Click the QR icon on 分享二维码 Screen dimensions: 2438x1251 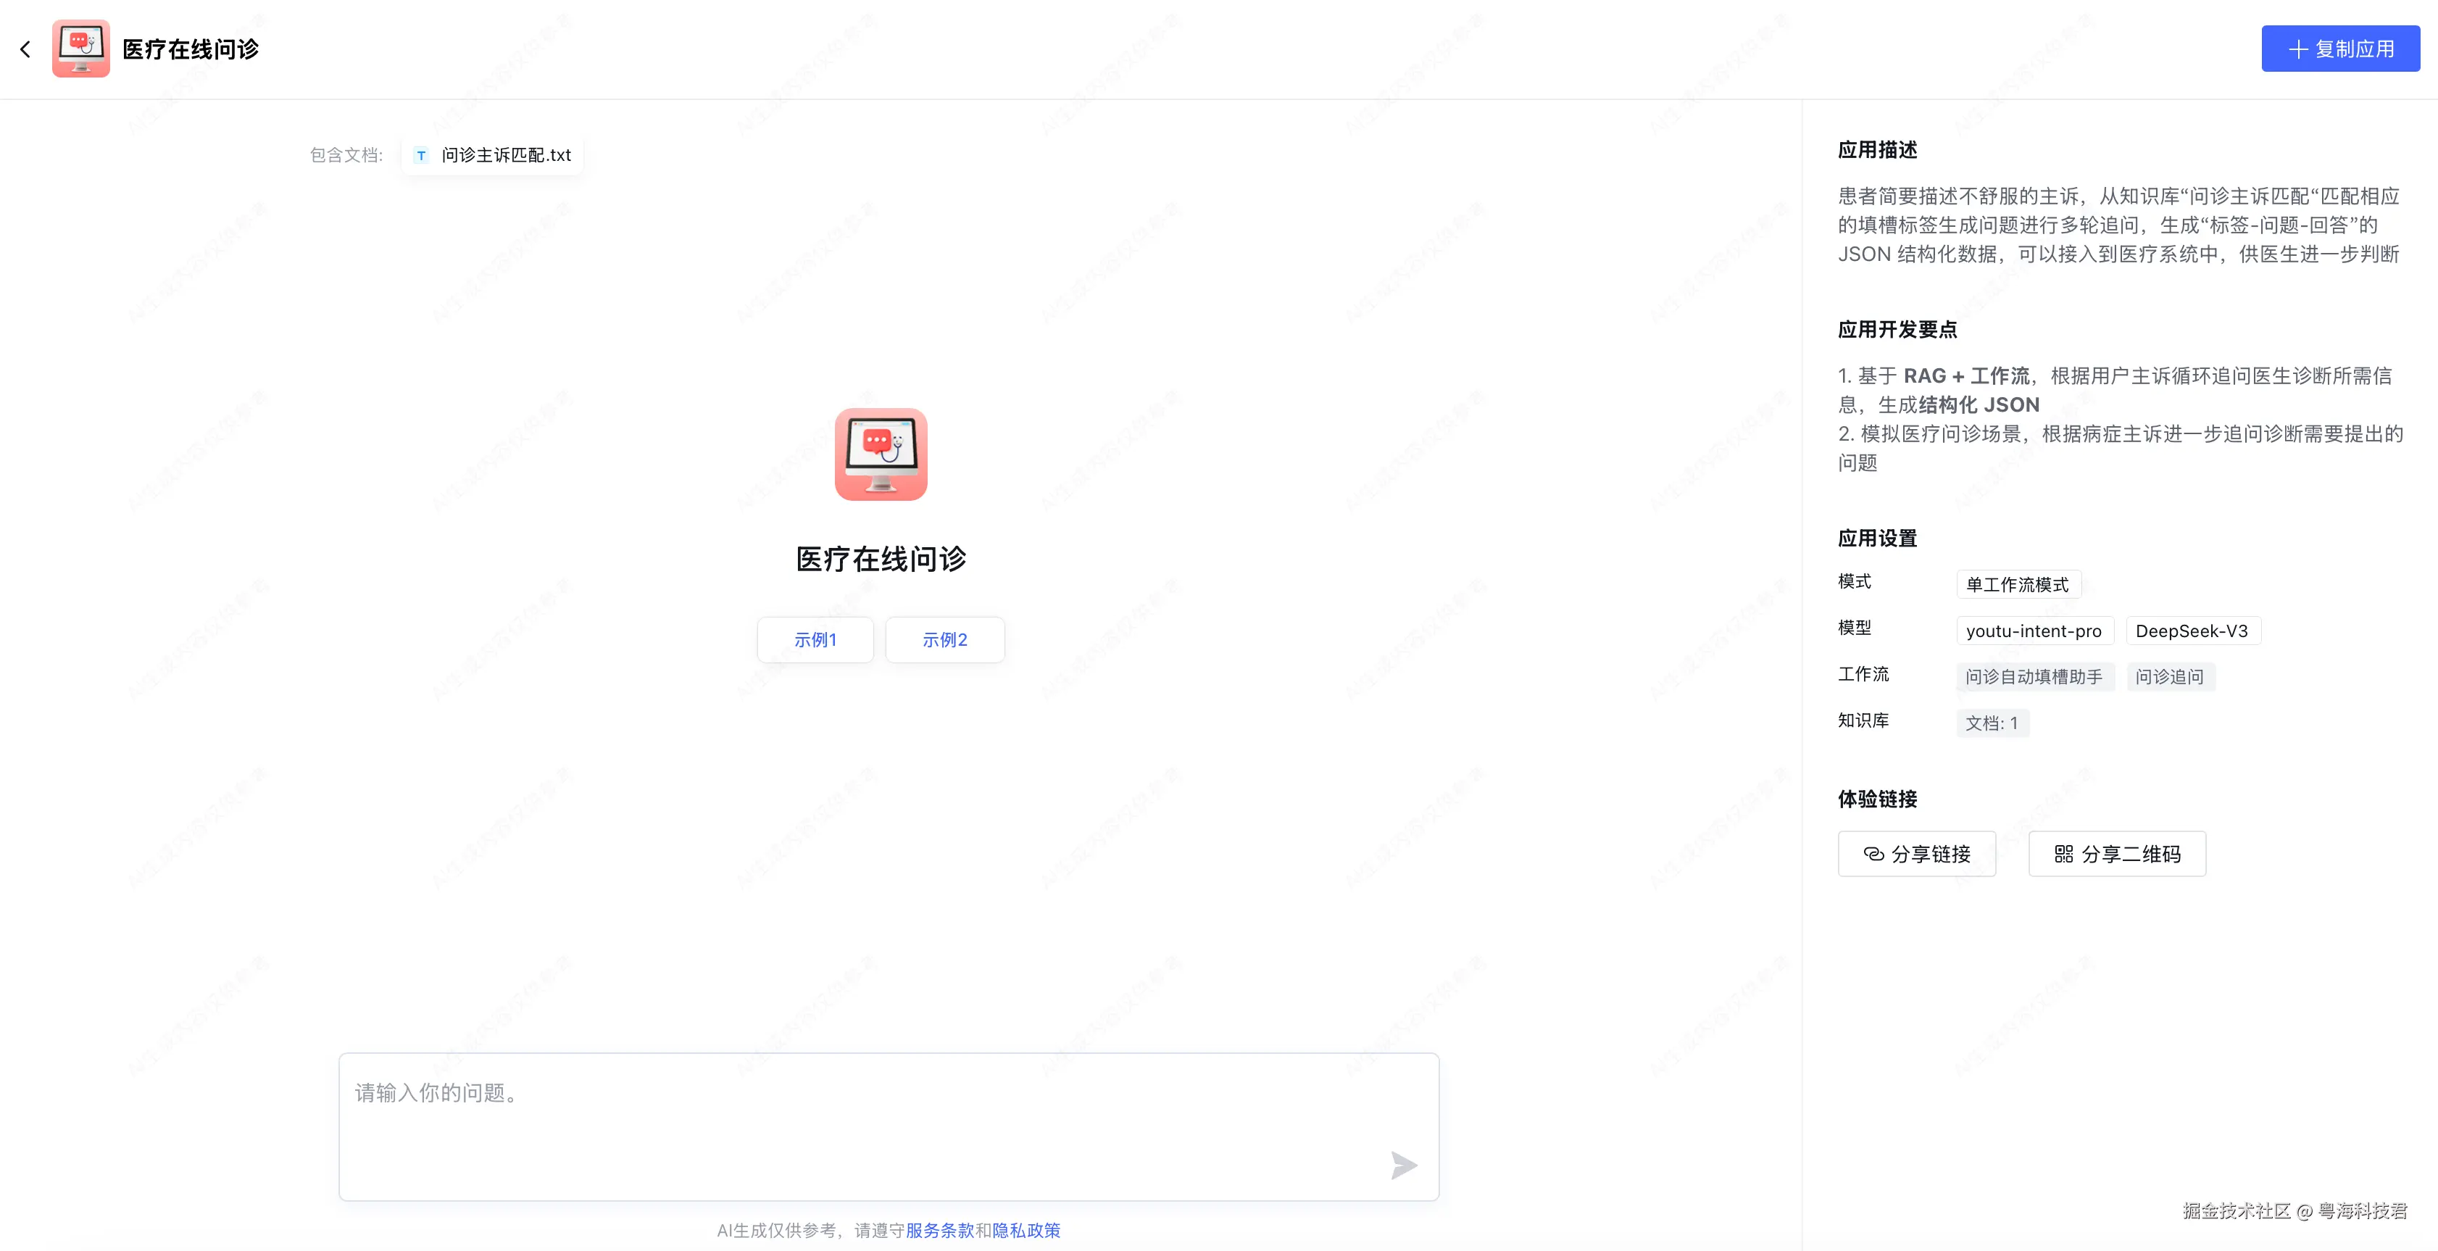click(2063, 854)
